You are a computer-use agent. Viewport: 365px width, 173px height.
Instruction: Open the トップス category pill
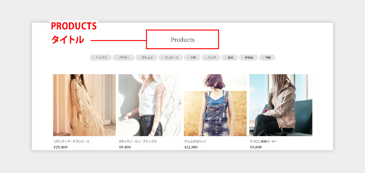pyautogui.click(x=100, y=57)
